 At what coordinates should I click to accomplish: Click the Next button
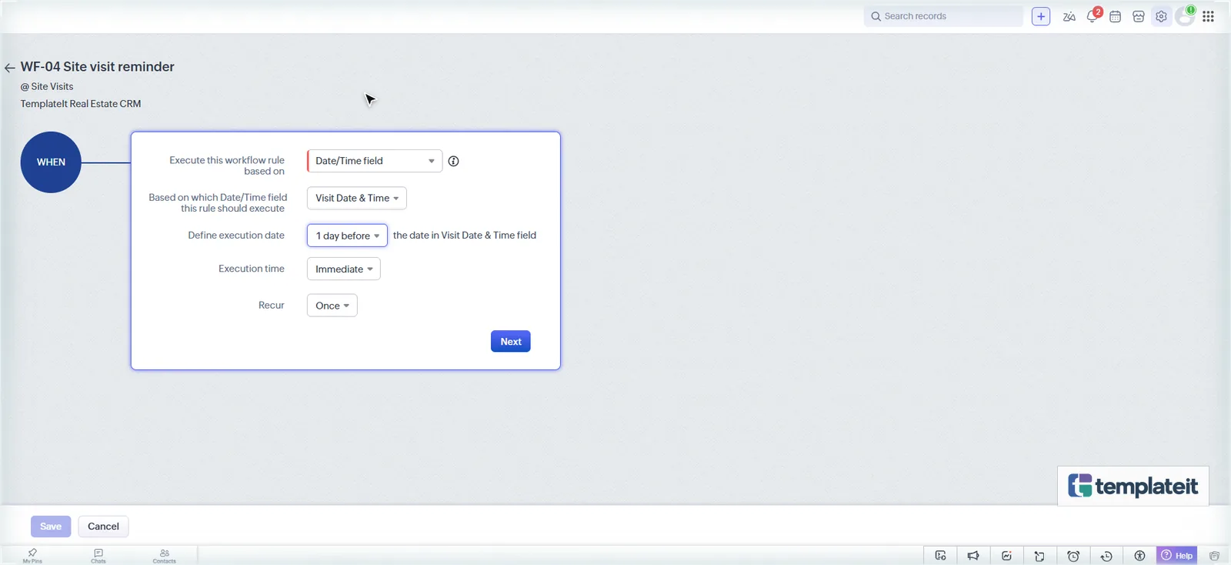(511, 341)
